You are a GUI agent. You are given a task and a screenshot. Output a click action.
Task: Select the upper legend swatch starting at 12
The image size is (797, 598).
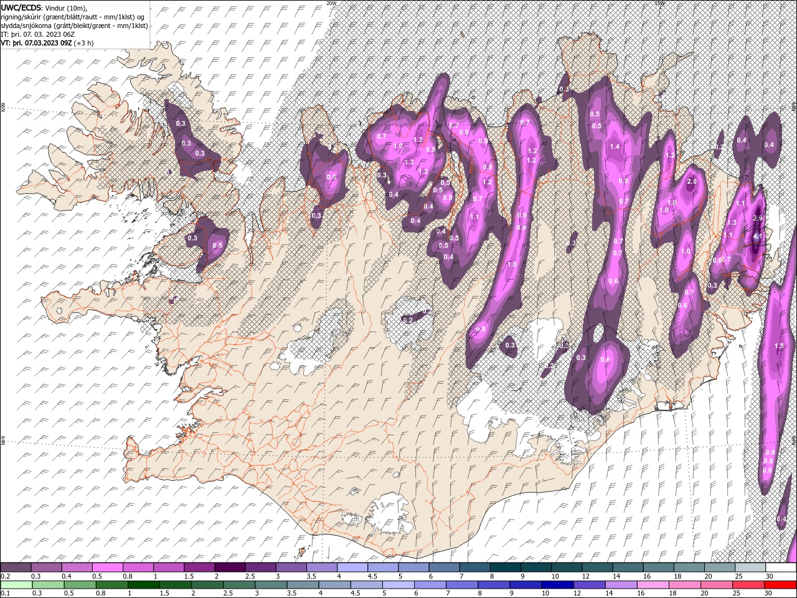[x=597, y=567]
